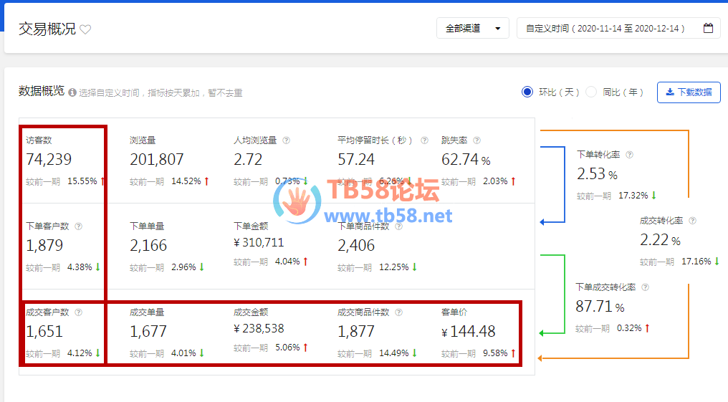
Task: Click help icon next to 下单客户数
Action: (79, 226)
